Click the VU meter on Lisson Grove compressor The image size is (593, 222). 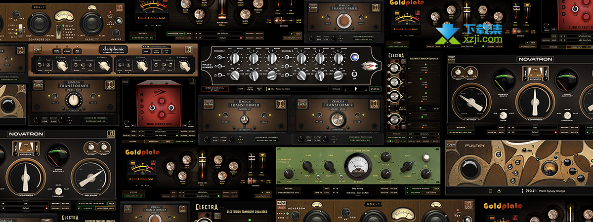(x=358, y=164)
